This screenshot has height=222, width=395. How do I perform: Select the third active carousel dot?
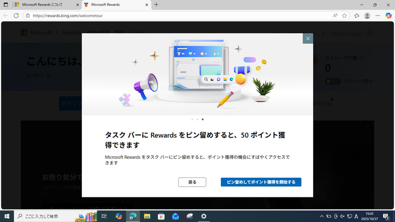(203, 119)
